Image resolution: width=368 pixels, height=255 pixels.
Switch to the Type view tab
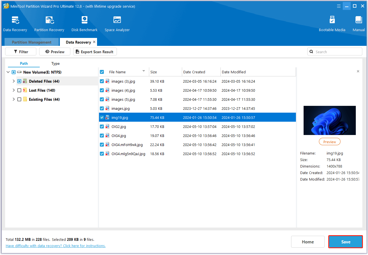[x=55, y=63]
